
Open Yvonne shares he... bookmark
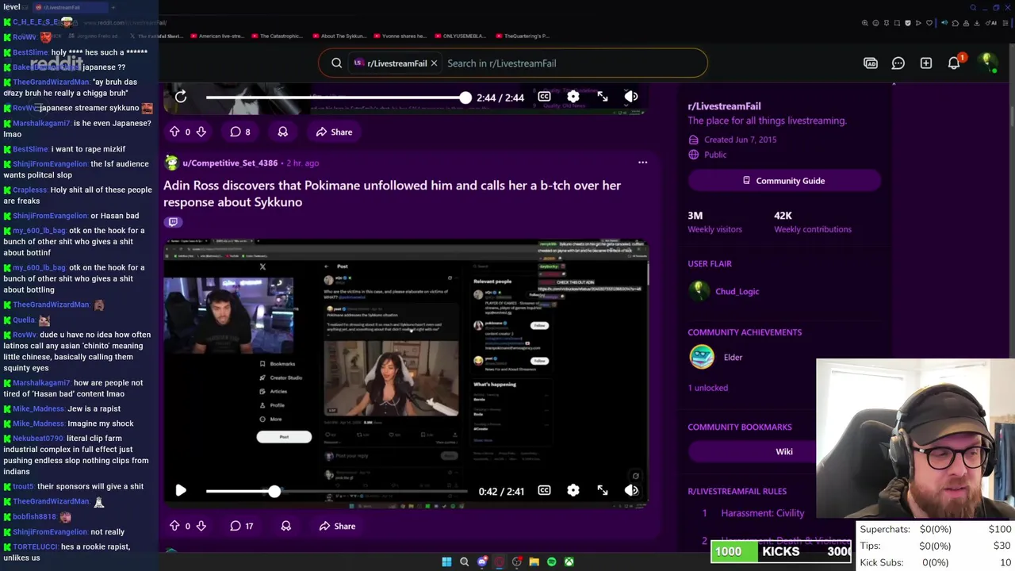click(x=400, y=36)
